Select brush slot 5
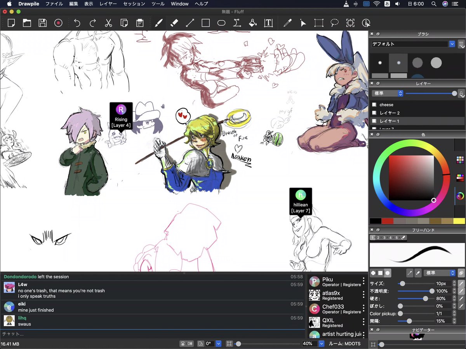 (396, 238)
